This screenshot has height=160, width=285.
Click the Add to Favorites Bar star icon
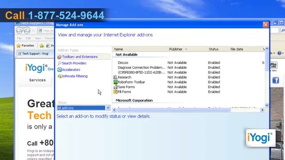(41, 46)
